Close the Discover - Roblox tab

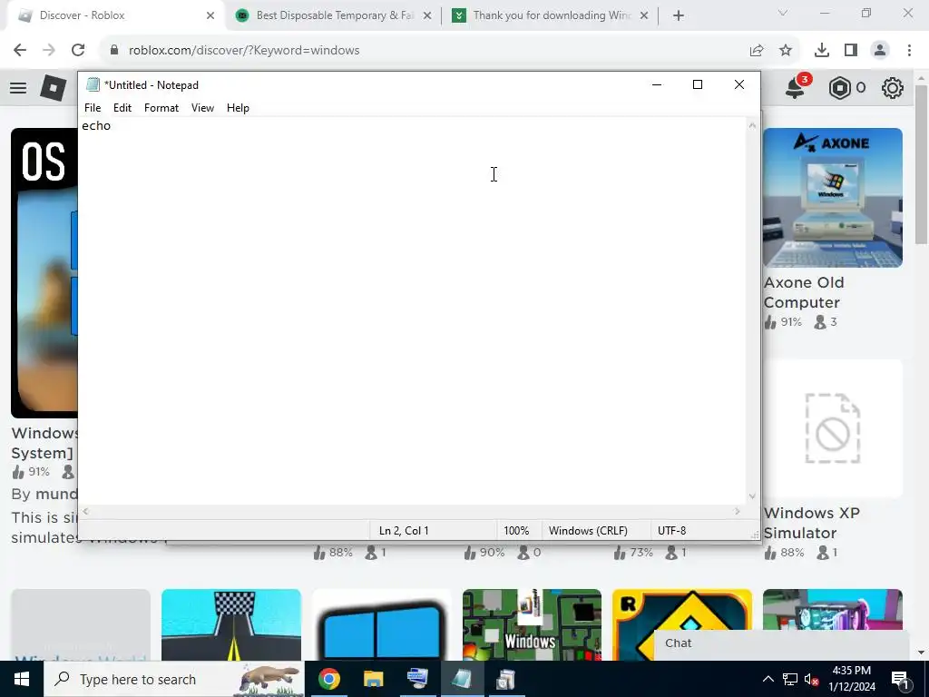click(210, 15)
